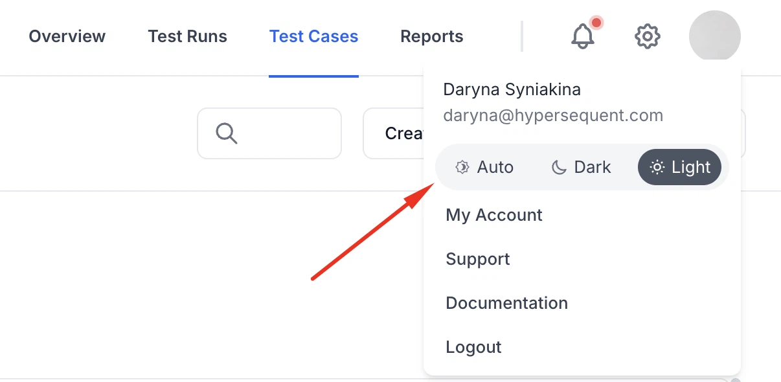Click the crescent moon Dark mode icon
This screenshot has width=781, height=382.
click(x=558, y=166)
